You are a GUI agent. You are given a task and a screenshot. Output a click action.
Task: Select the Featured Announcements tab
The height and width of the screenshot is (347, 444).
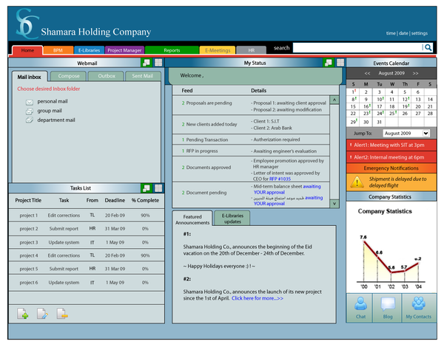[192, 219]
